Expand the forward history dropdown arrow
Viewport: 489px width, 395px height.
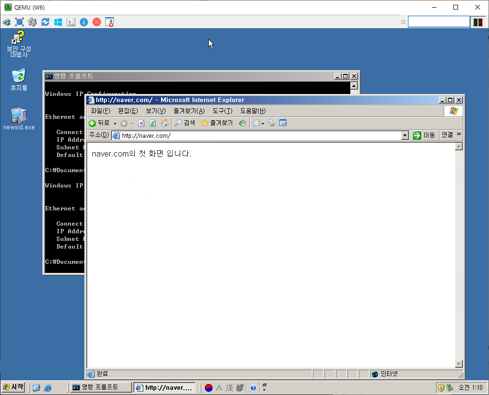(x=132, y=124)
